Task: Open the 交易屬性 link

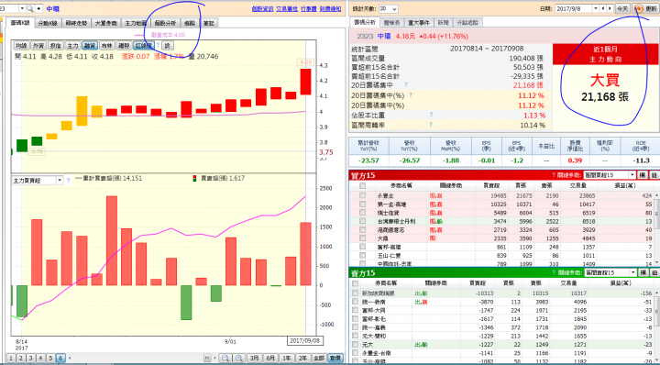Action: [x=287, y=8]
